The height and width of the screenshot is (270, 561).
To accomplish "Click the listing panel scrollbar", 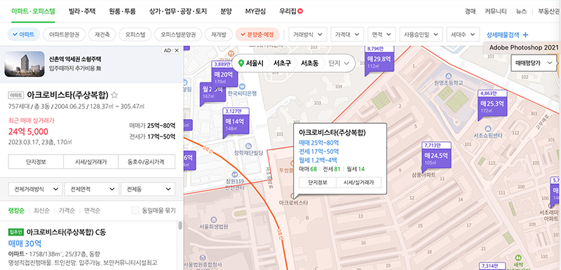I will pos(180,225).
